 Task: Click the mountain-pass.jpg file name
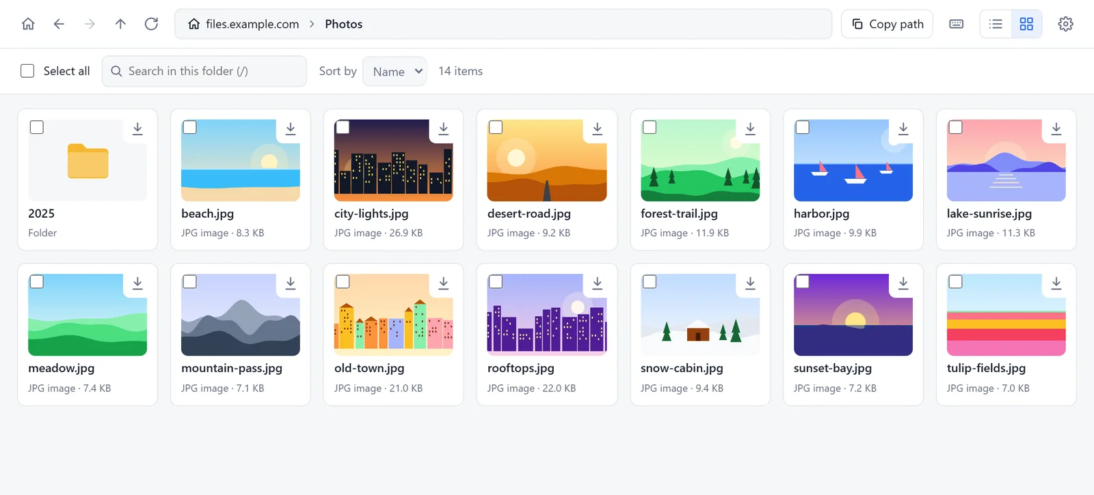click(x=232, y=368)
